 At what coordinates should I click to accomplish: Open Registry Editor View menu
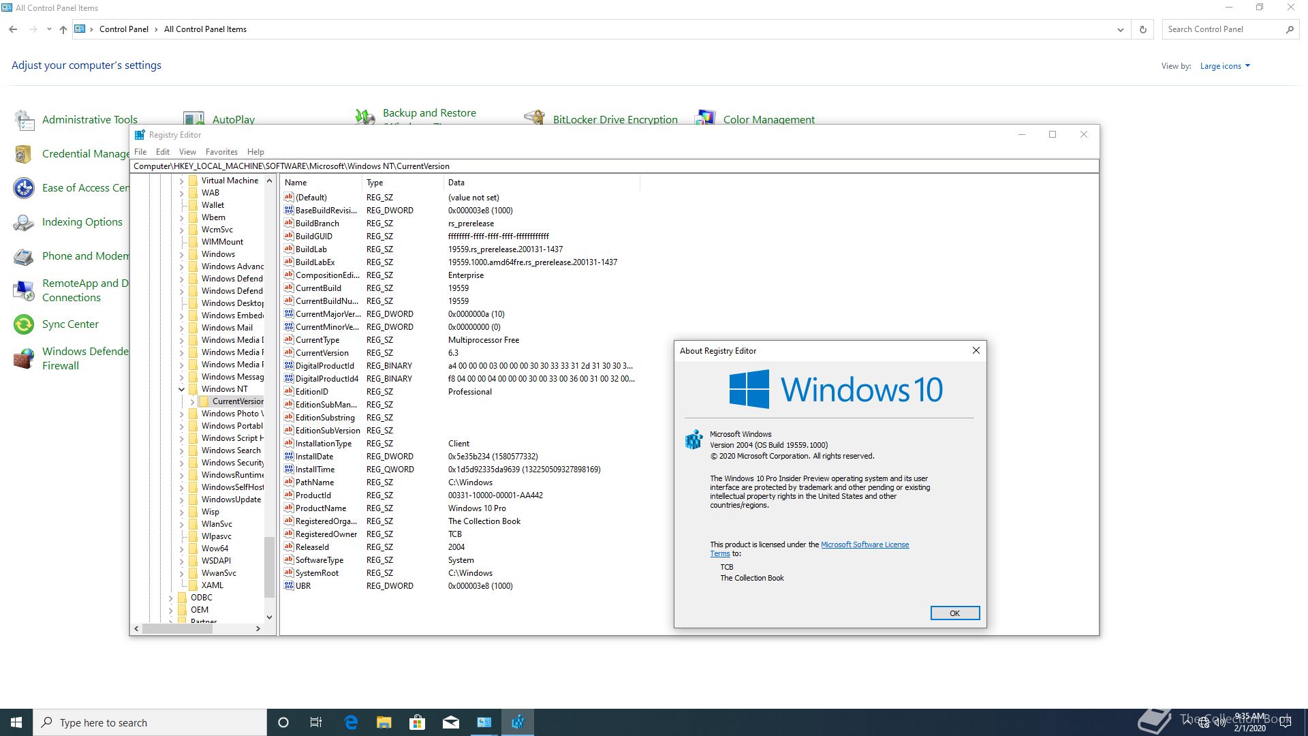click(x=187, y=152)
